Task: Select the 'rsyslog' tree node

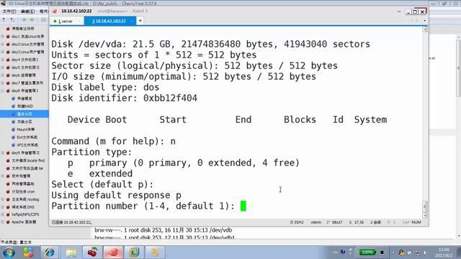Action: [x=25, y=199]
